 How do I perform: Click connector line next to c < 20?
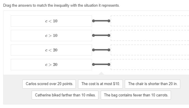coord(101,50)
